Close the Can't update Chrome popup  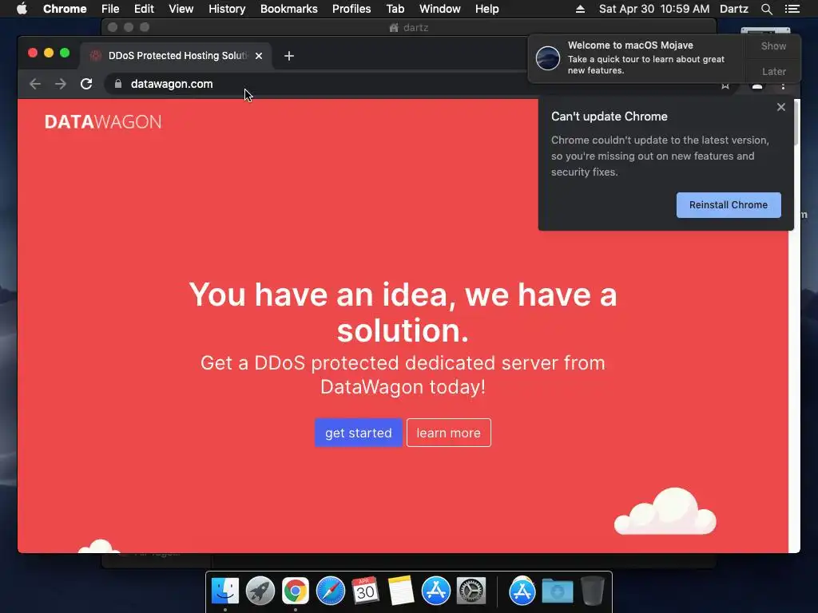coord(781,107)
